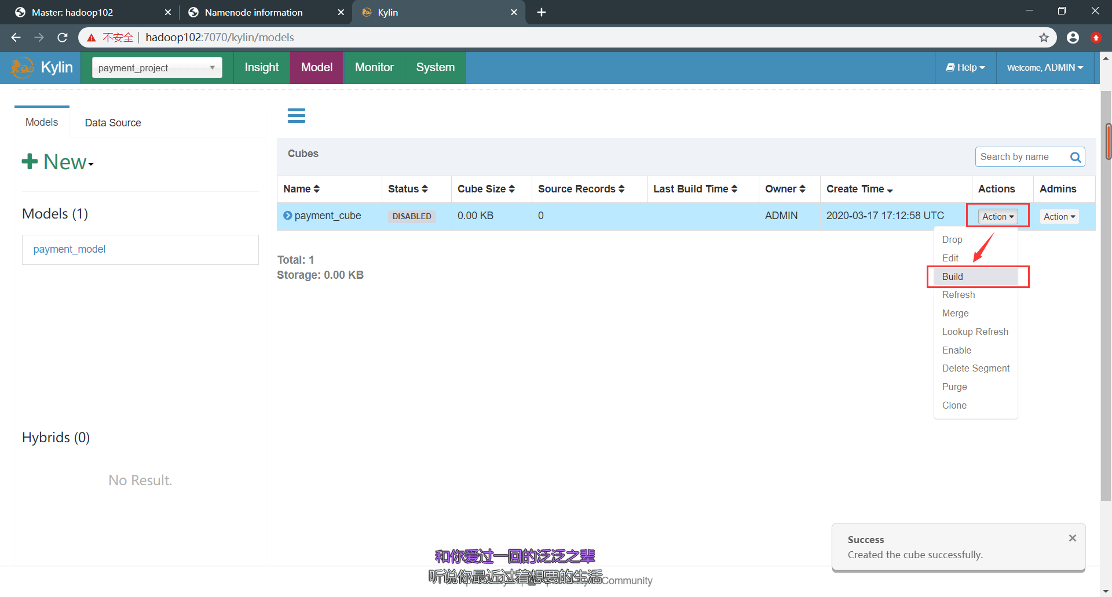Reload the page with refresh icon
1112x597 pixels.
click(x=63, y=38)
